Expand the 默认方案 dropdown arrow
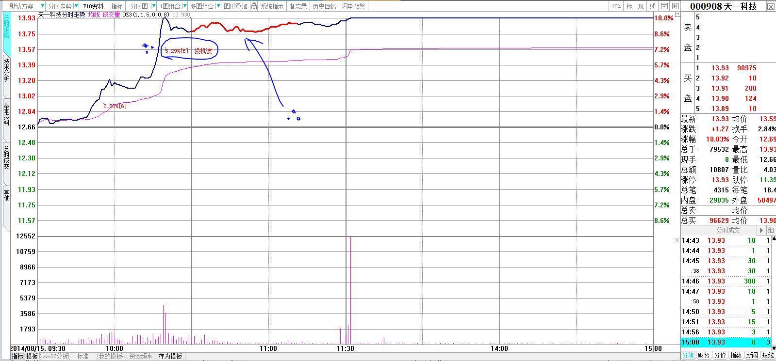The width and height of the screenshot is (776, 361). point(42,6)
